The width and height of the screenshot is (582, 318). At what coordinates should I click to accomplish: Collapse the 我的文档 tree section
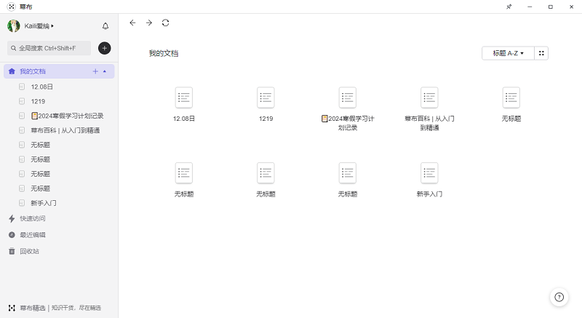coord(105,71)
